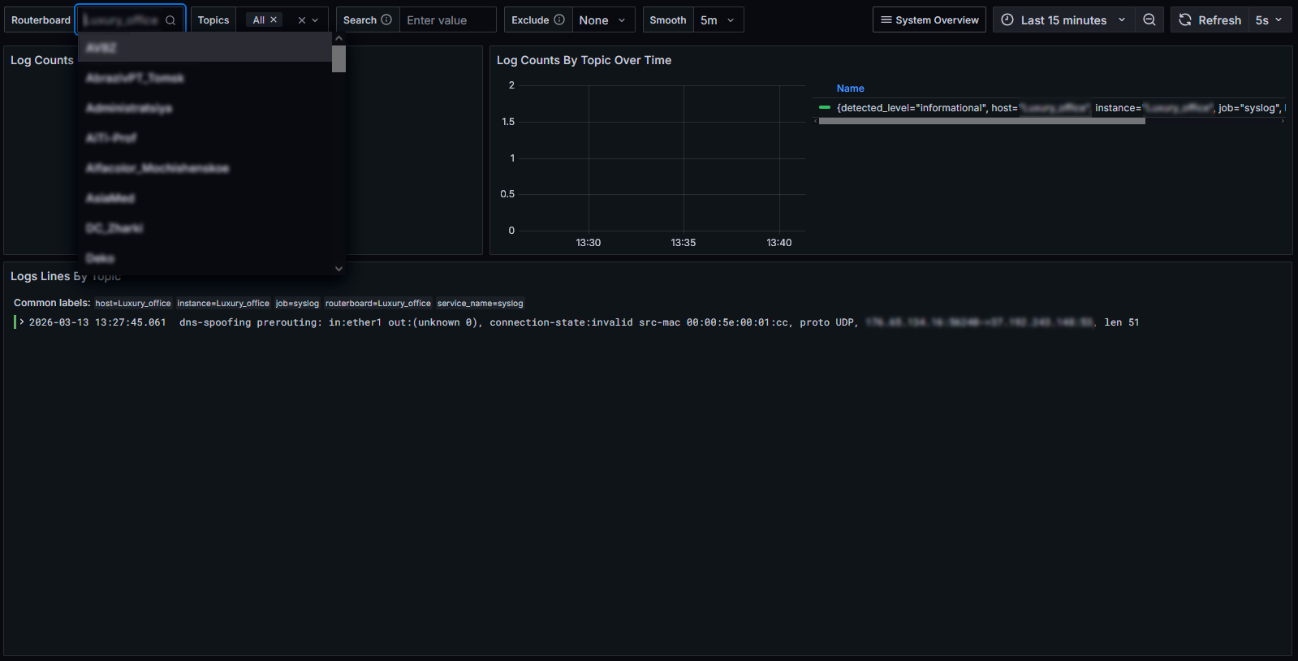Viewport: 1298px width, 661px height.
Task: Remove the 'All' chip from Topics
Action: pos(274,19)
